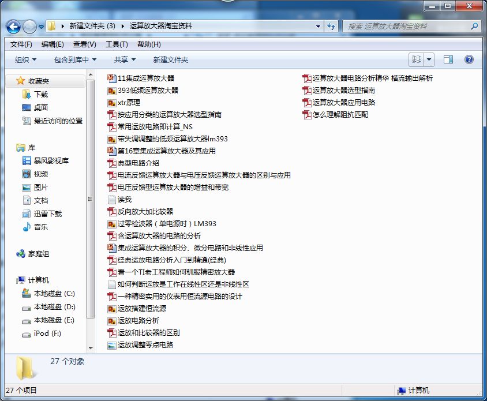Image resolution: width=487 pixels, height=401 pixels.
Task: Open the 编辑(E) menu
Action: click(x=53, y=44)
